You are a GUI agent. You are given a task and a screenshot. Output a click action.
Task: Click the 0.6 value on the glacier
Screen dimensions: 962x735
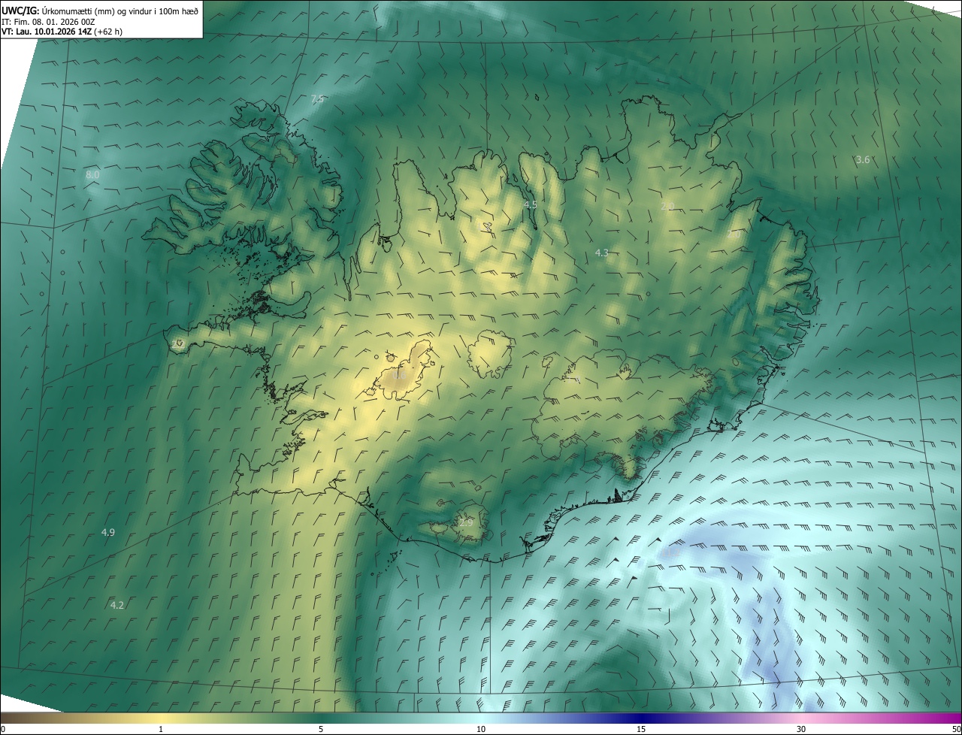coord(399,376)
